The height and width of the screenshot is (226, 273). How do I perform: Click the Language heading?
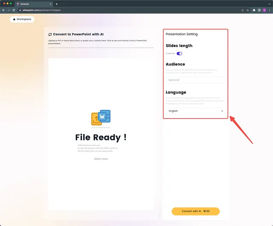coord(176,92)
